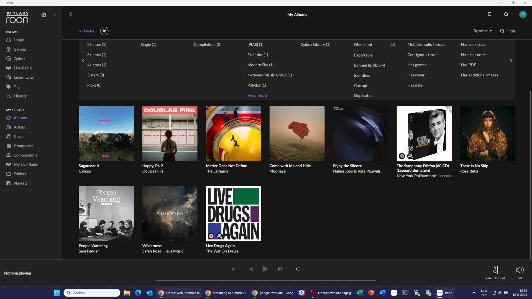The height and width of the screenshot is (299, 532).
Task: Open System Output zone selector
Action: point(495,273)
